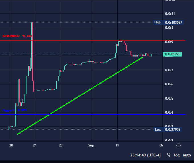Click the Low tag on price axis

pos(158,130)
